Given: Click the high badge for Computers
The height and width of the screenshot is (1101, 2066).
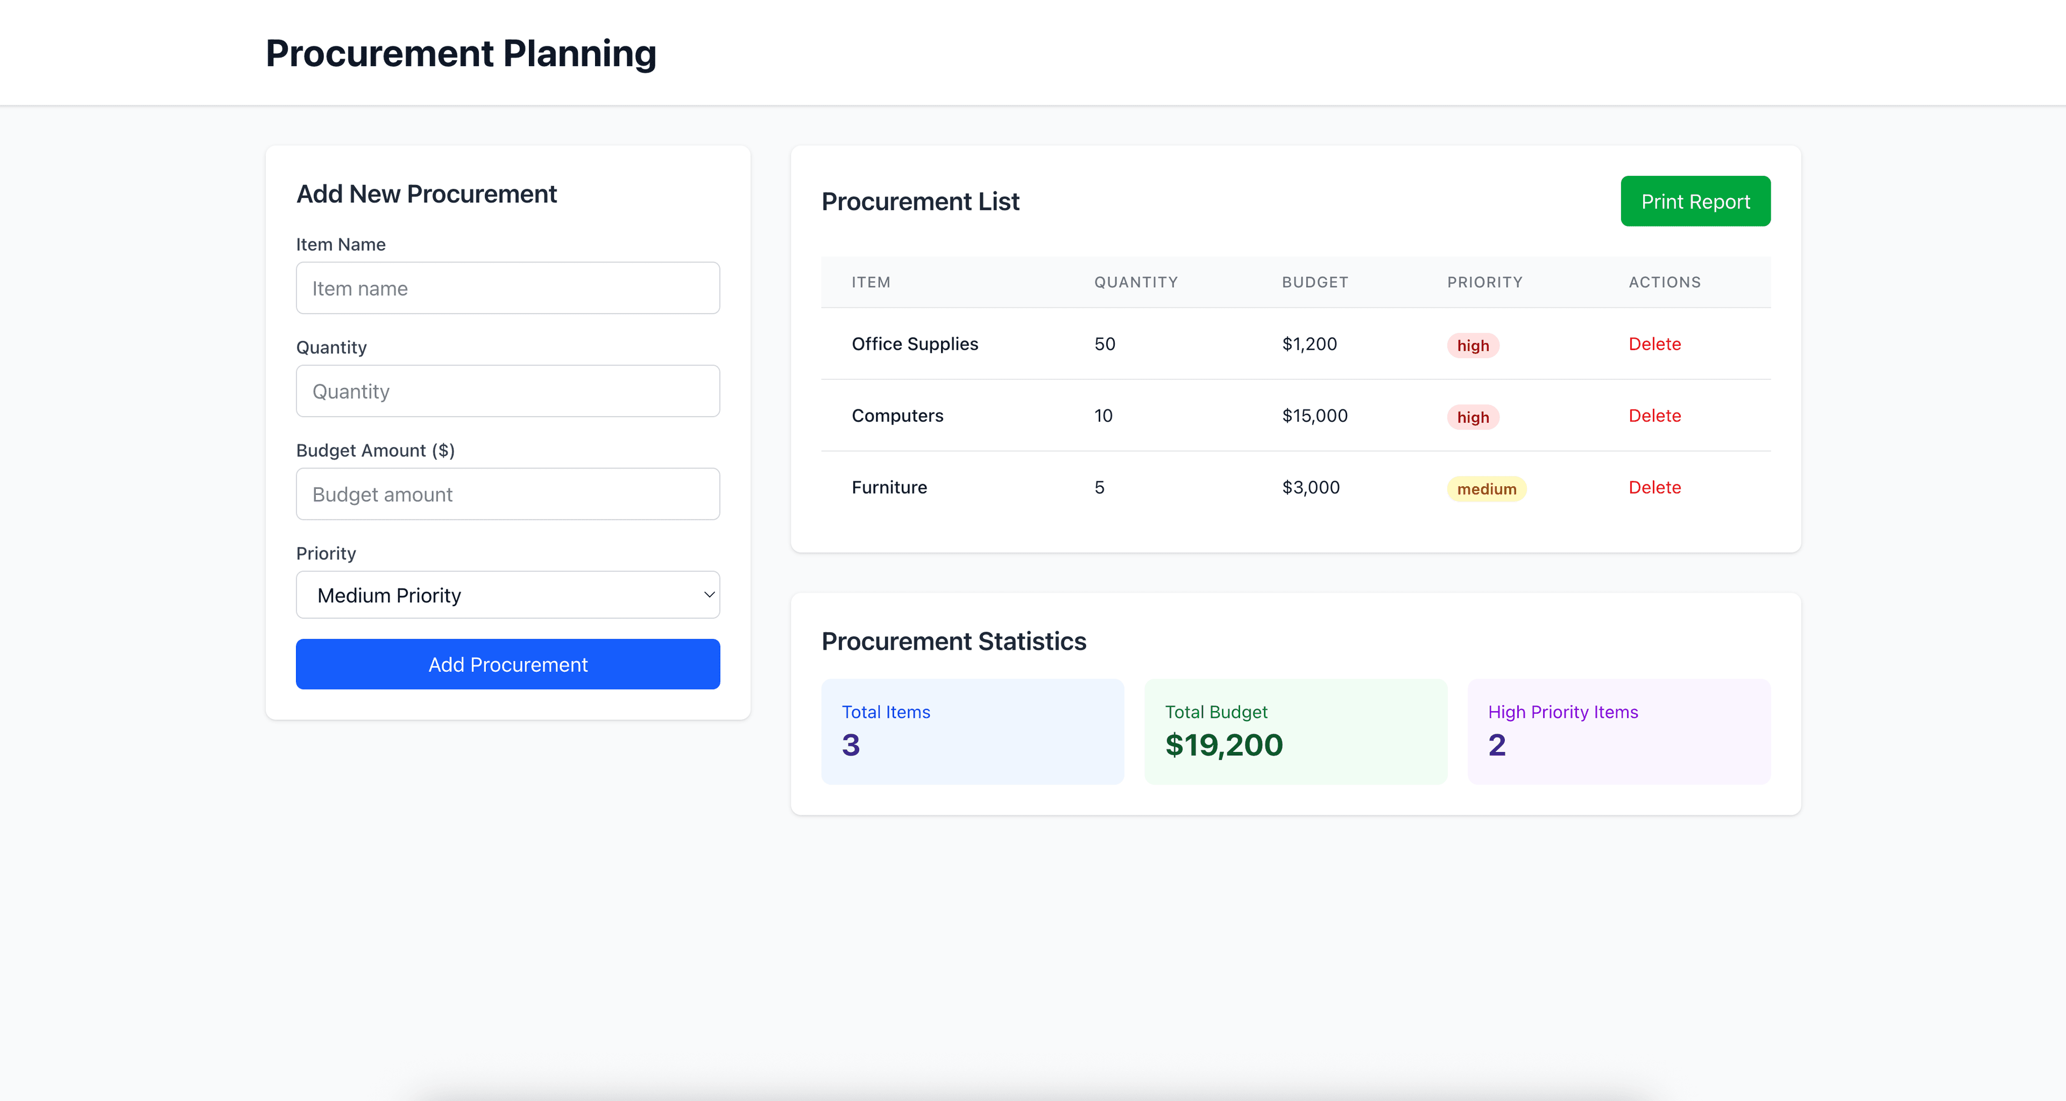Looking at the screenshot, I should click(1473, 417).
